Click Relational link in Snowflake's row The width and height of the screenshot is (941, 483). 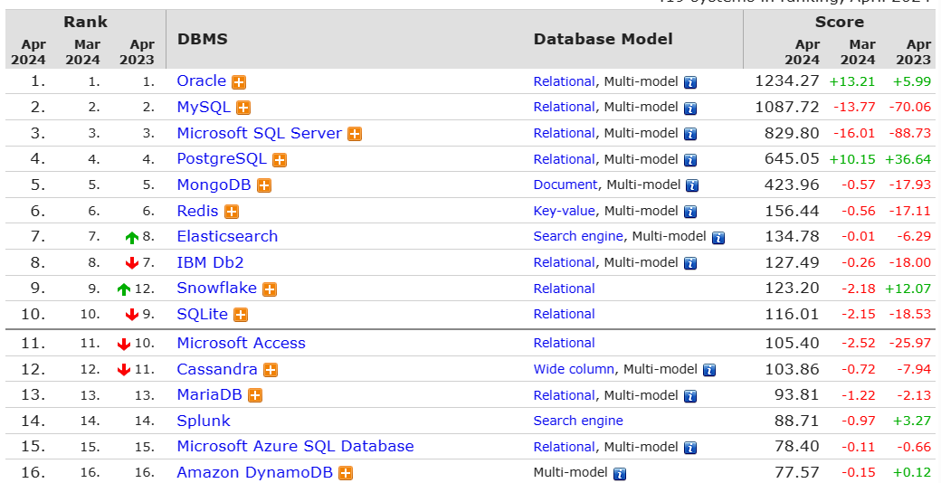coord(564,289)
